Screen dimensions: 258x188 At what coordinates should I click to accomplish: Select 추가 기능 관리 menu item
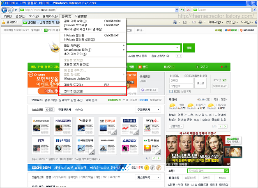[93, 54]
